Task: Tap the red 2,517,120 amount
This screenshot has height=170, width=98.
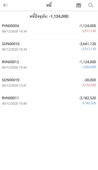Action: click(89, 31)
